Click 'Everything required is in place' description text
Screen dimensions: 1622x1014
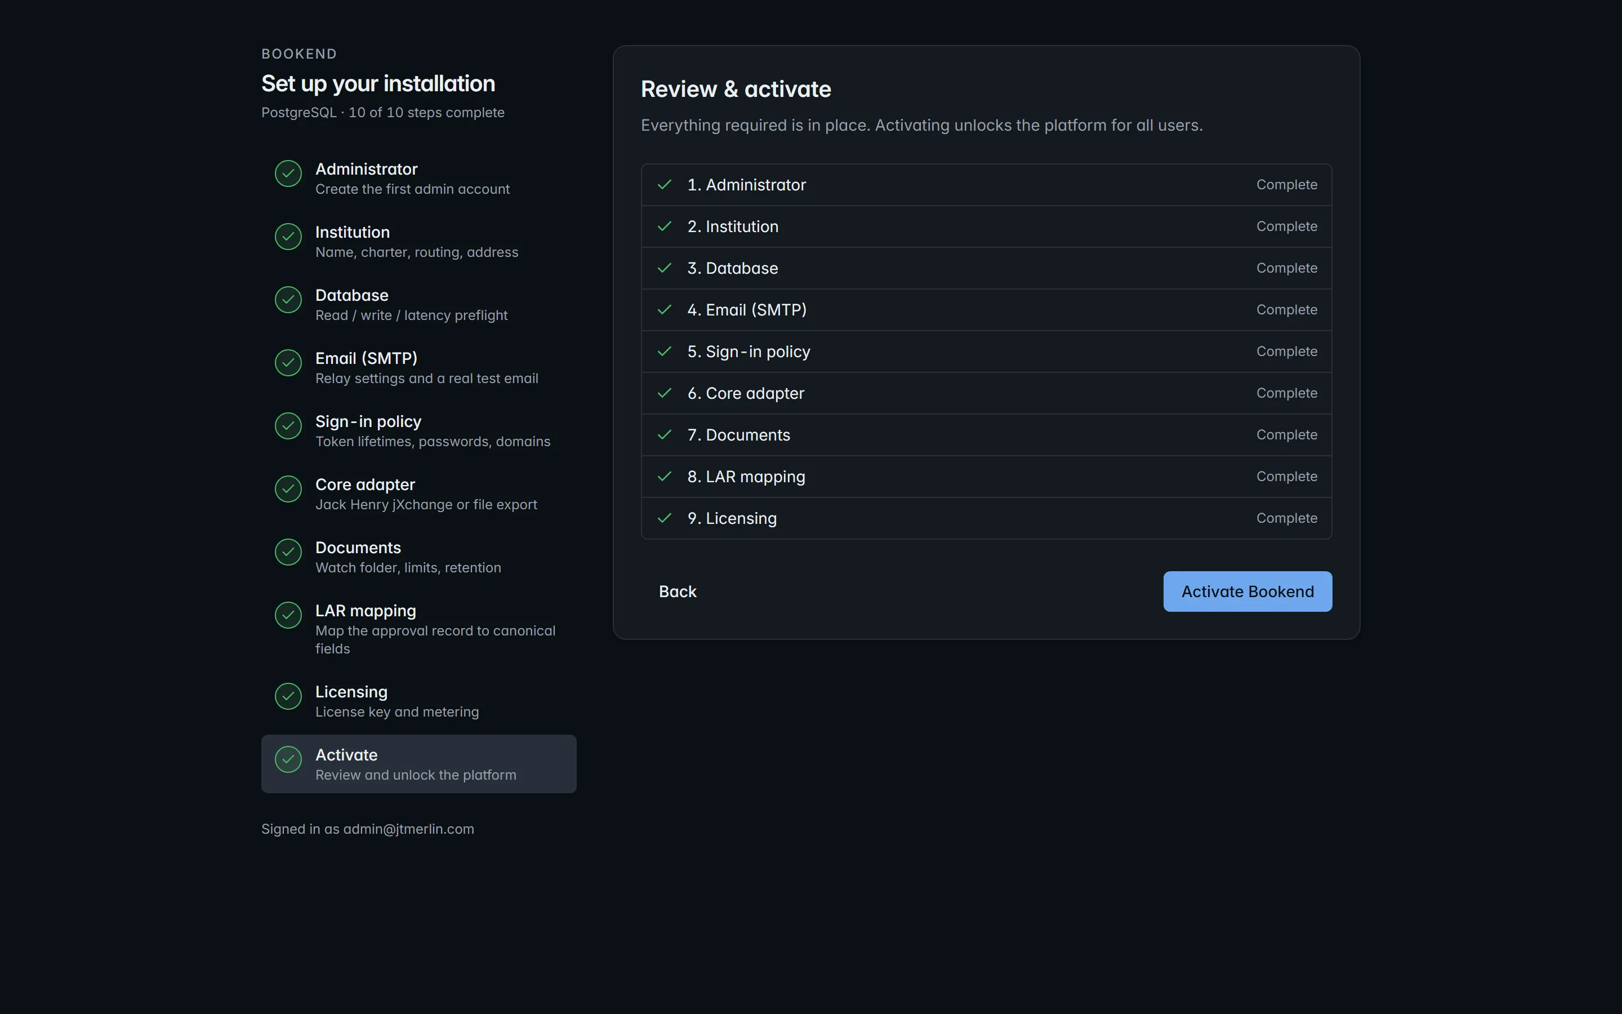[x=921, y=126]
